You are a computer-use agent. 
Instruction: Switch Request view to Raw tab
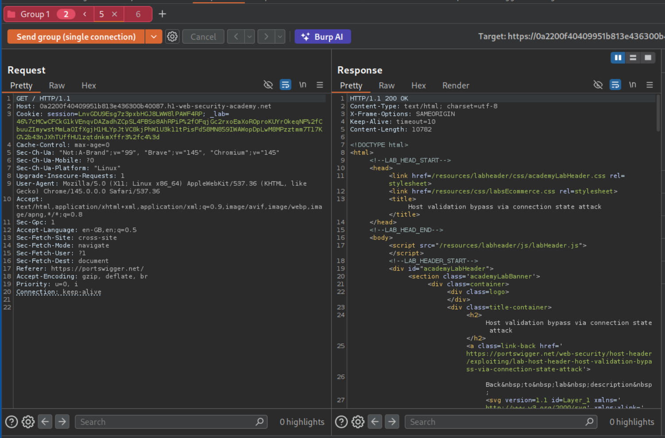click(x=57, y=86)
